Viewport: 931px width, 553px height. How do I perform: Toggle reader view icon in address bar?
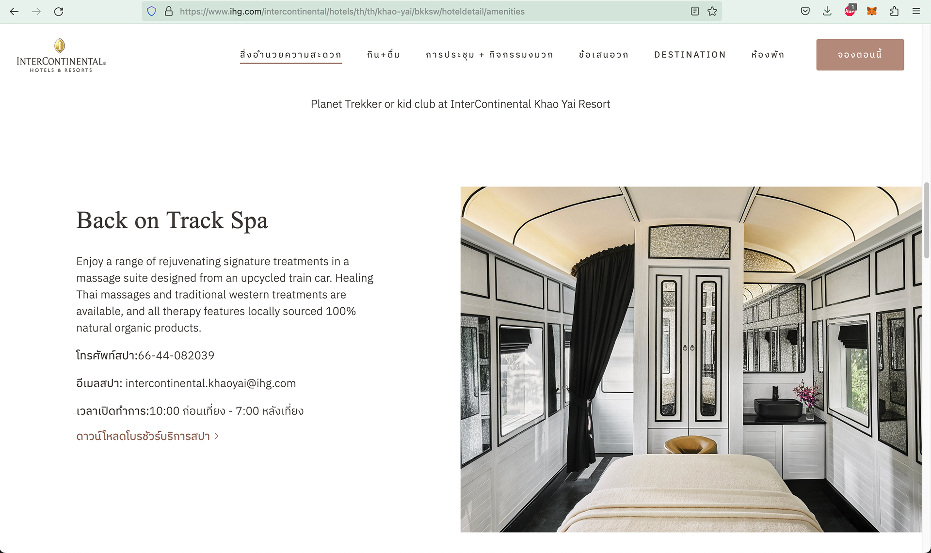point(695,11)
